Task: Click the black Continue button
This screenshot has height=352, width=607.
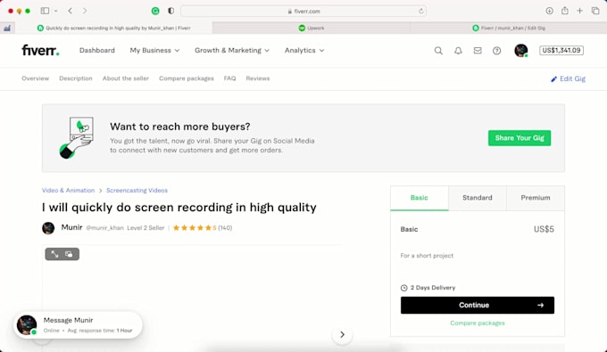Action: click(478, 306)
